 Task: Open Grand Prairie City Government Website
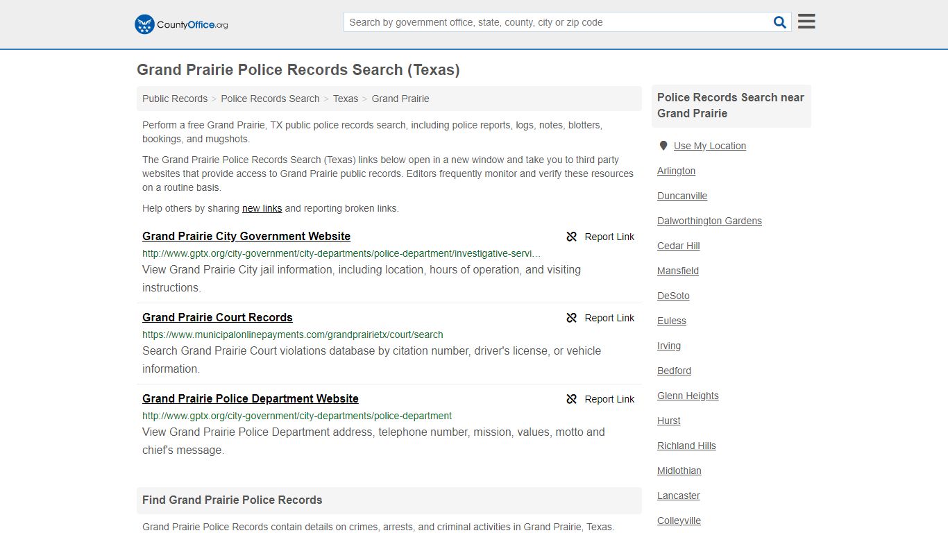(x=246, y=237)
